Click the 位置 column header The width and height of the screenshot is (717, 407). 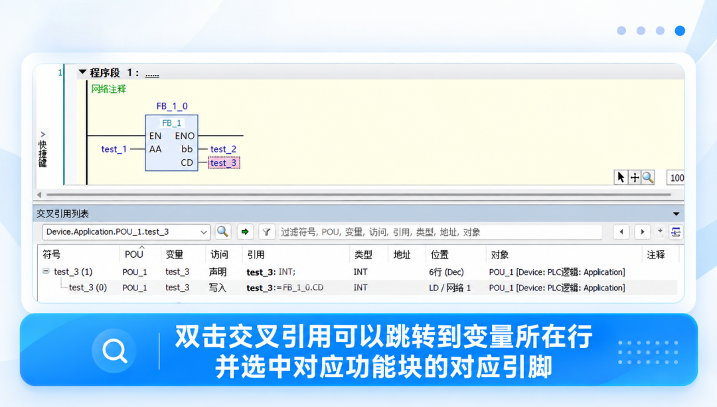439,255
